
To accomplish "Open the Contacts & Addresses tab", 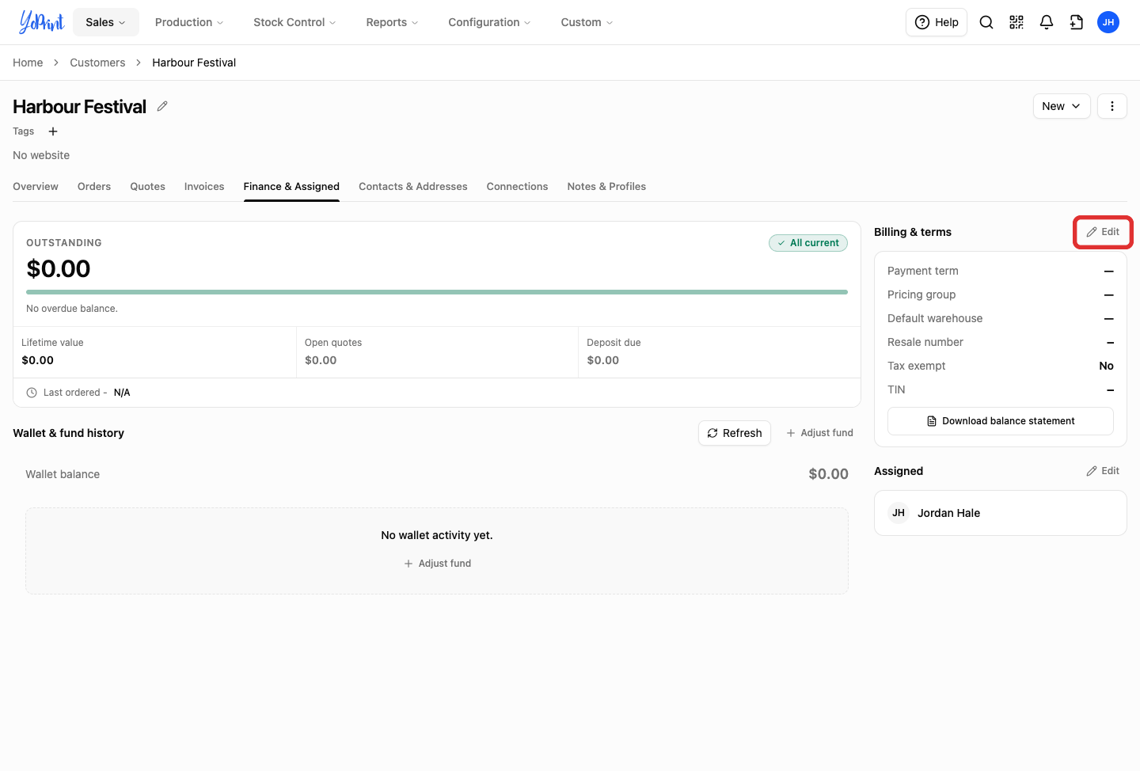I will 413,187.
